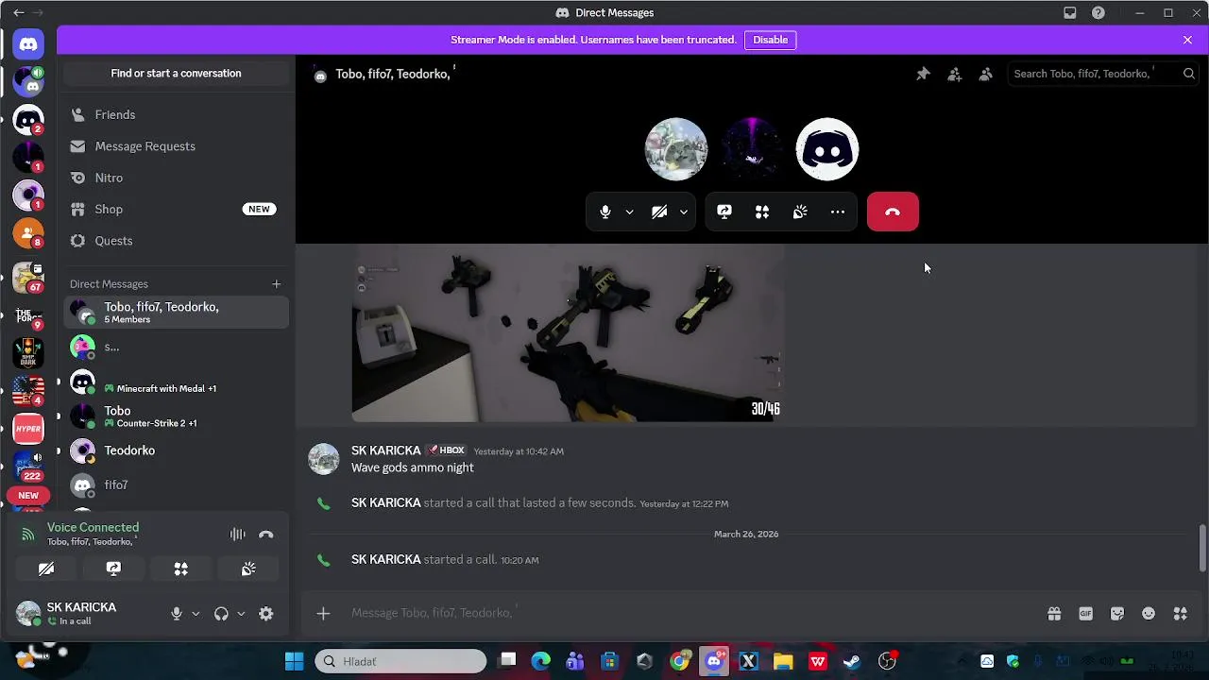Mute microphone in the user panel
This screenshot has height=680, width=1209.
[177, 614]
